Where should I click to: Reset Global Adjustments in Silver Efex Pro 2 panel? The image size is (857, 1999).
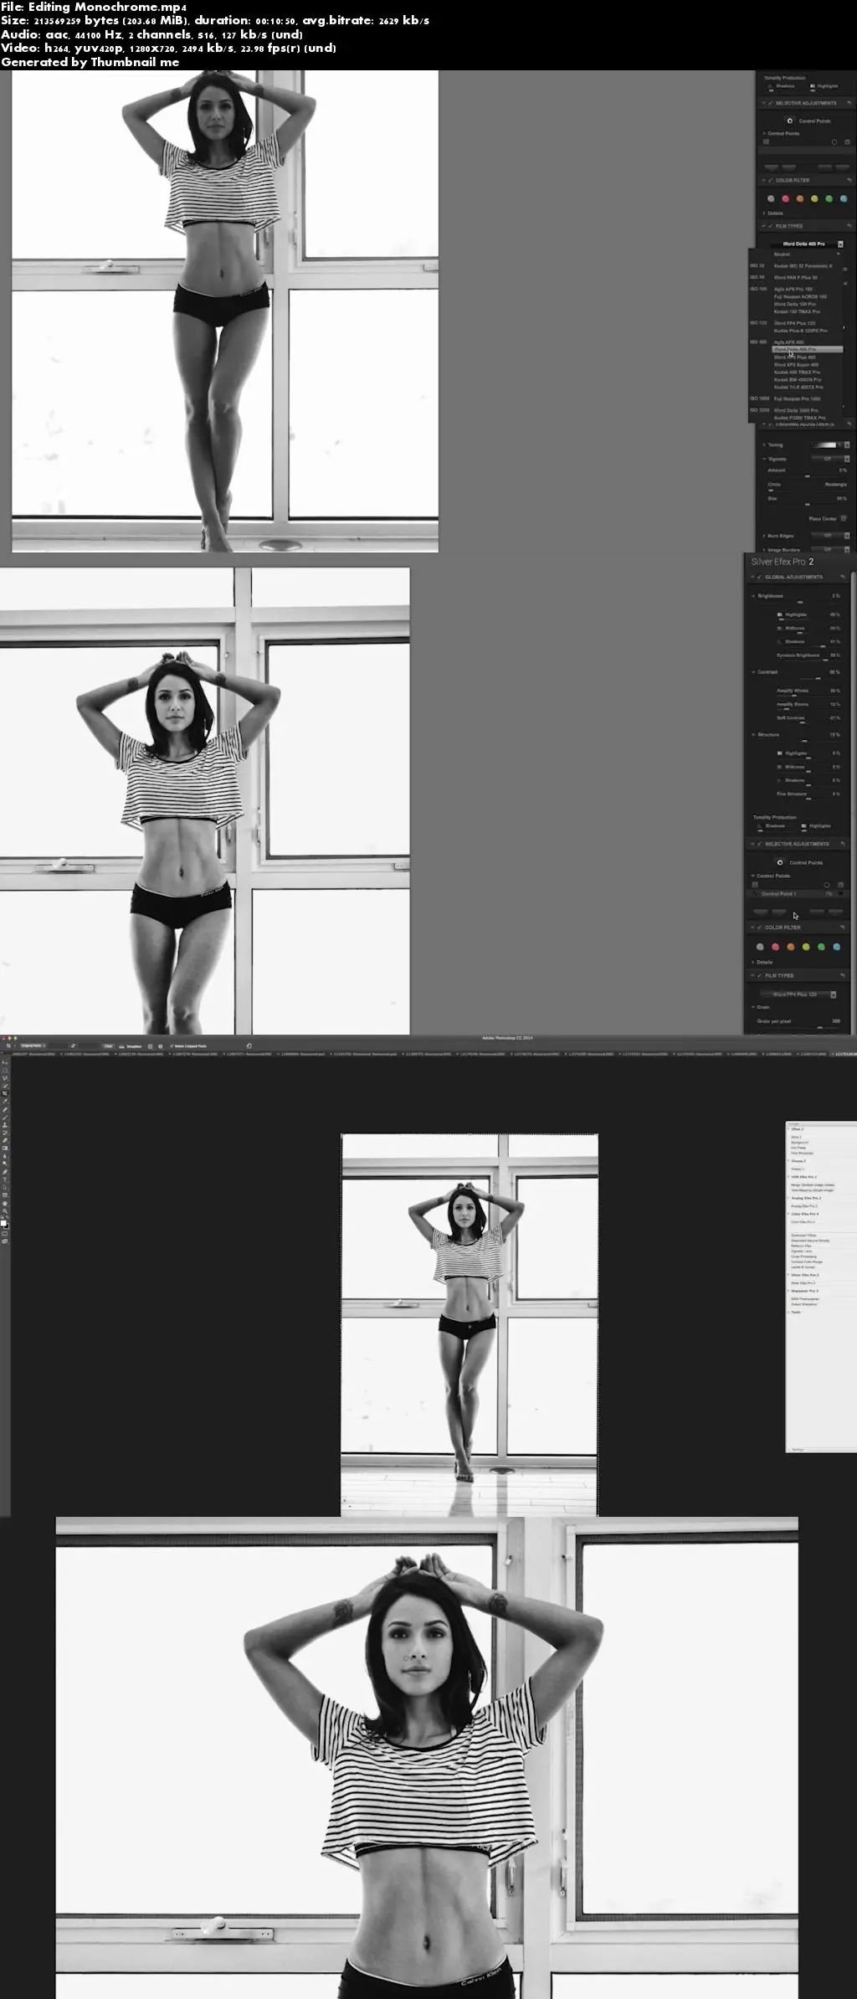(x=843, y=577)
